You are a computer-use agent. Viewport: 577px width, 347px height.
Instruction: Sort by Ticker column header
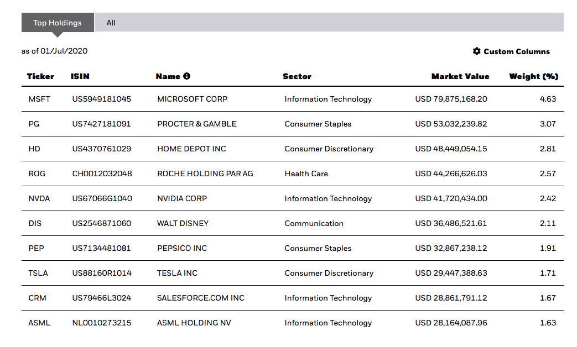click(x=40, y=76)
